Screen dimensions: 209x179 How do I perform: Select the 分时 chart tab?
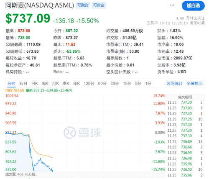11,84
